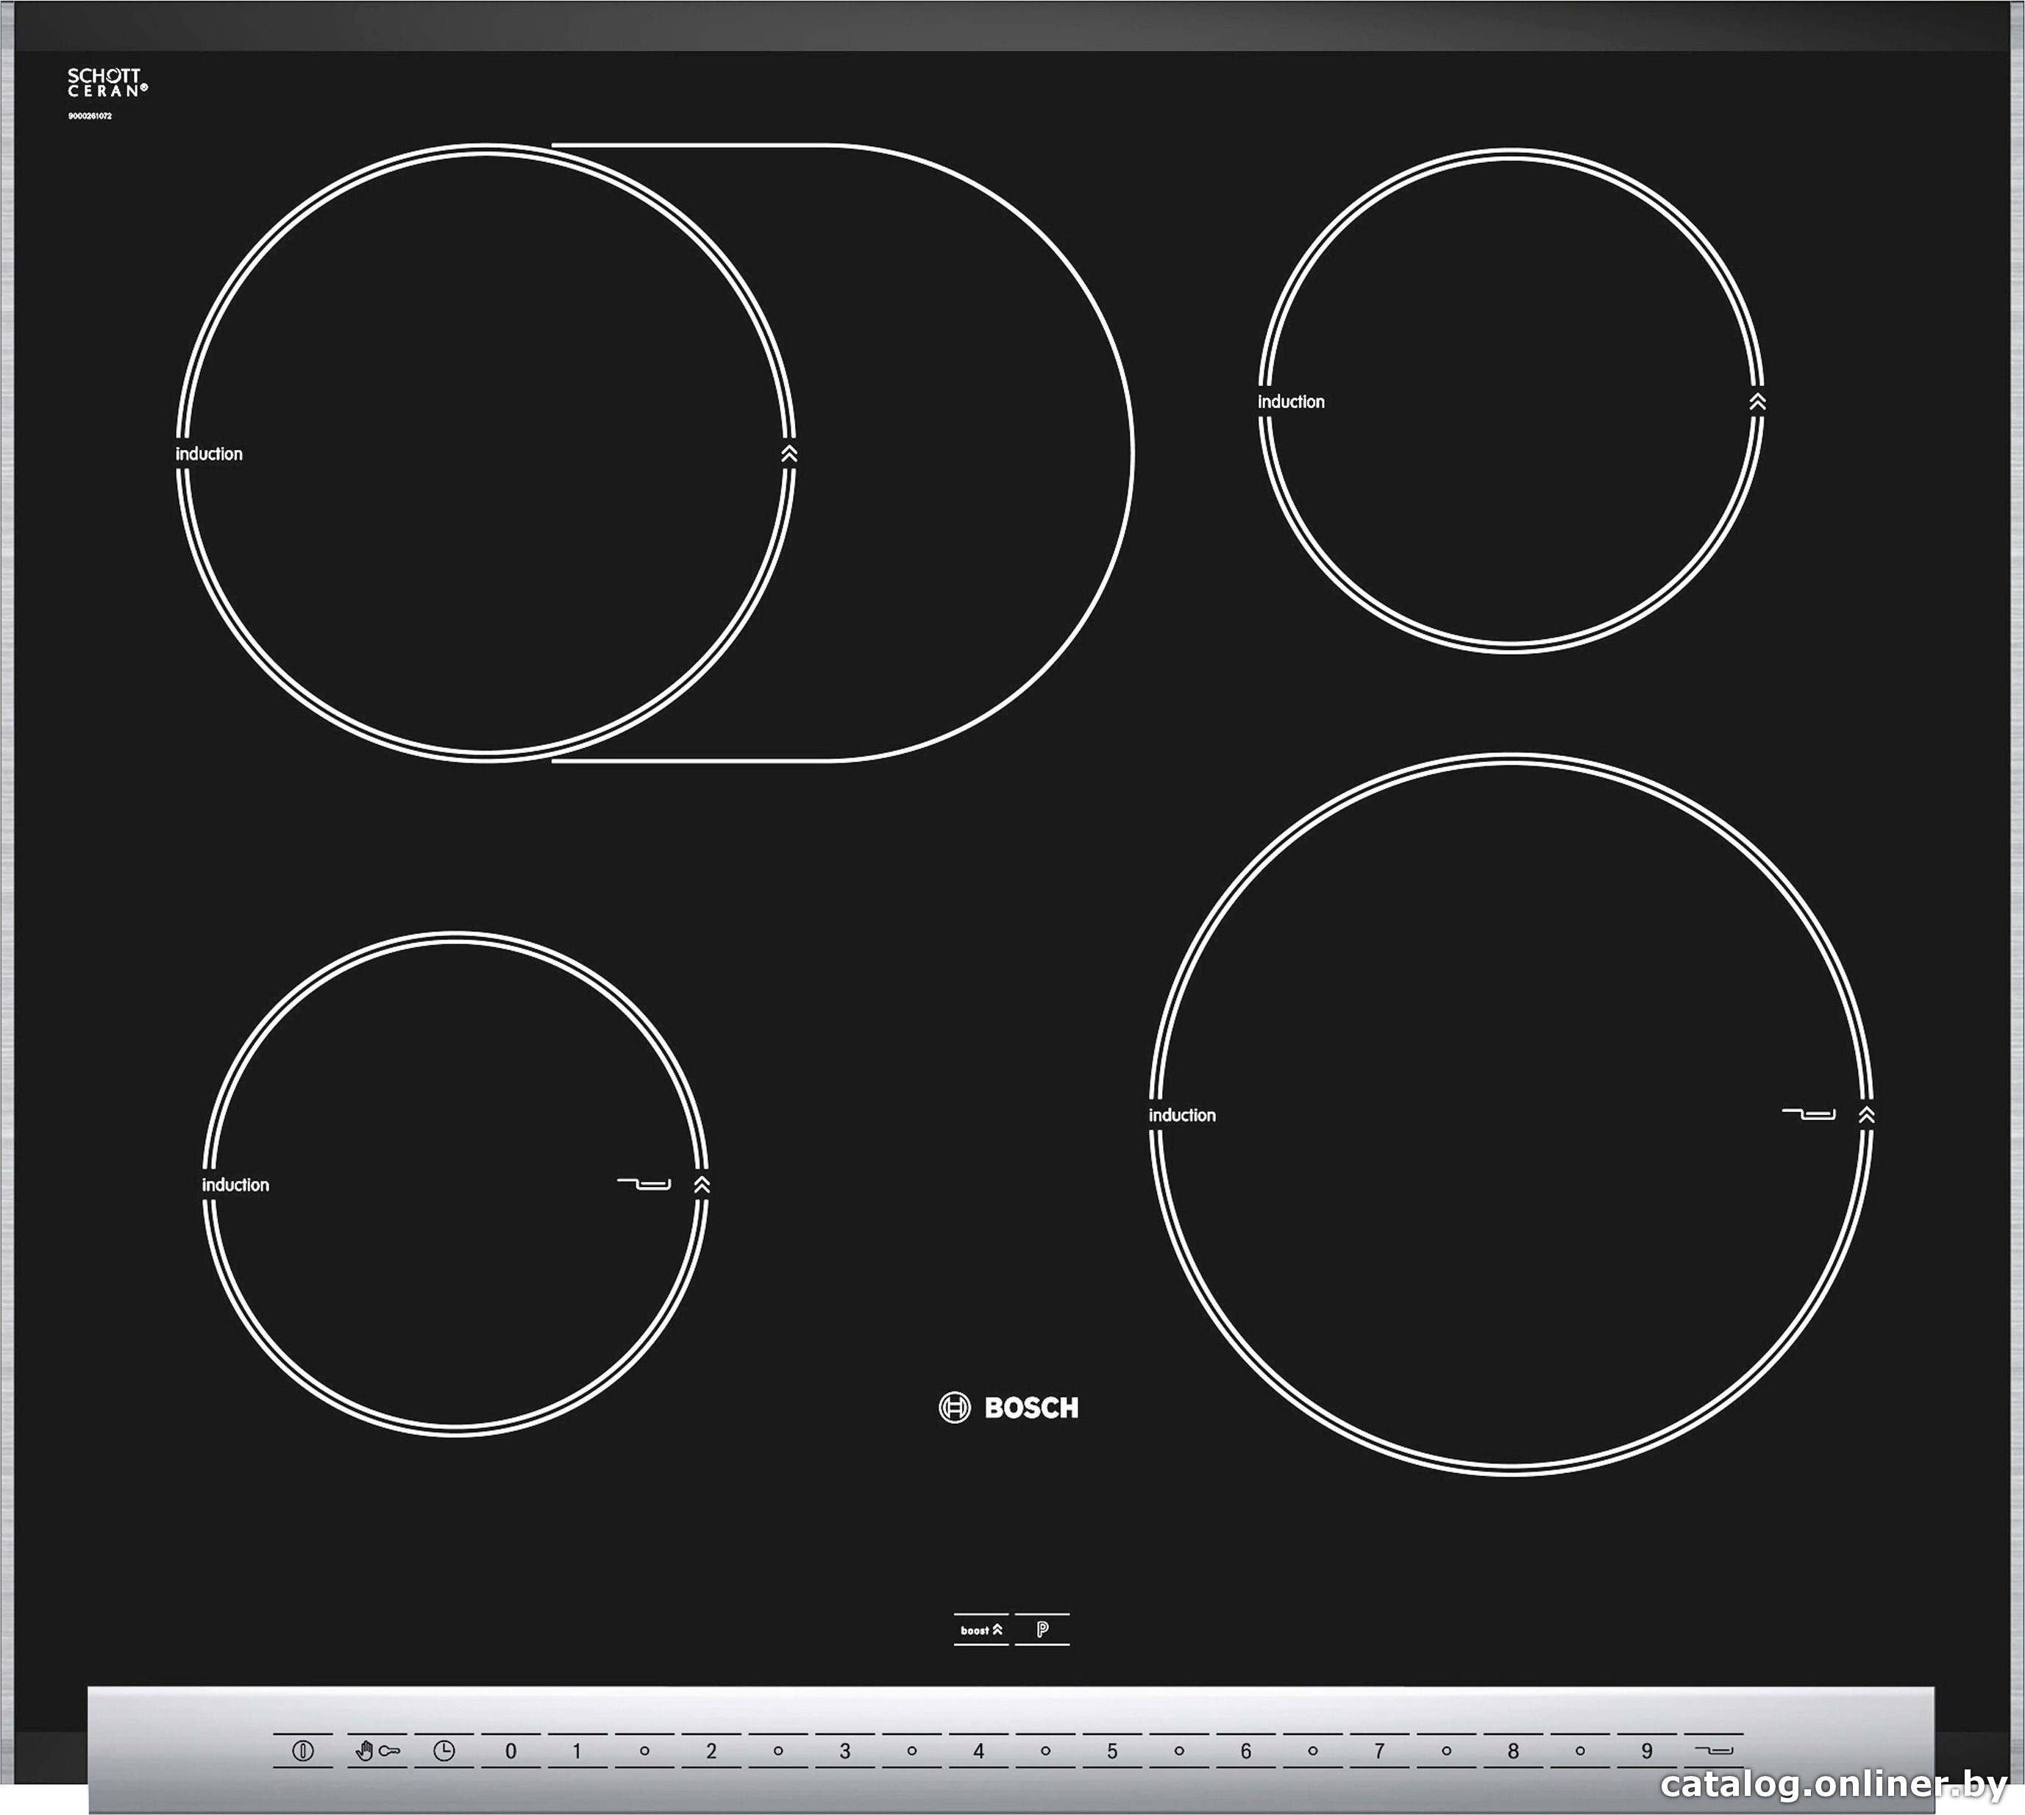
Task: Click the SCHOTT CERAN logo
Action: click(107, 83)
